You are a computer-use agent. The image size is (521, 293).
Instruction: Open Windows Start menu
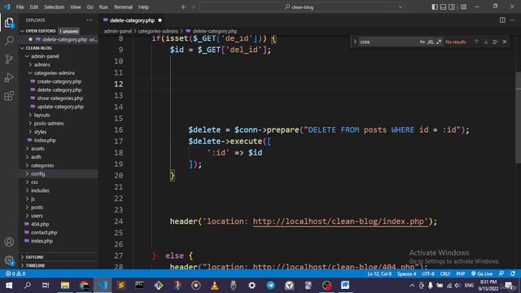[9, 286]
